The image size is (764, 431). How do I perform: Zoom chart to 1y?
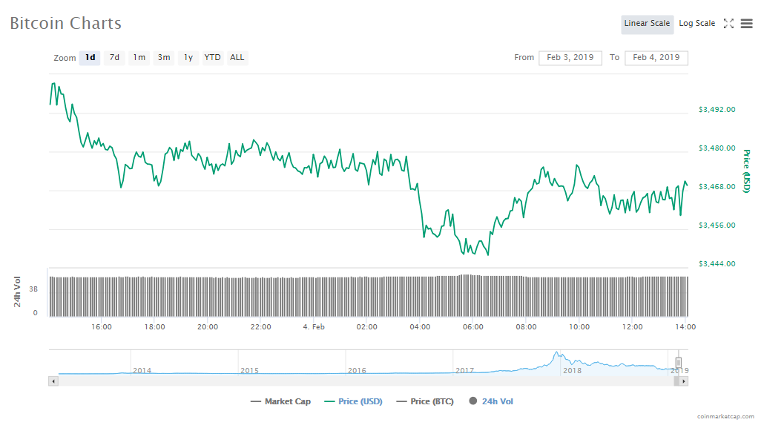tap(188, 57)
